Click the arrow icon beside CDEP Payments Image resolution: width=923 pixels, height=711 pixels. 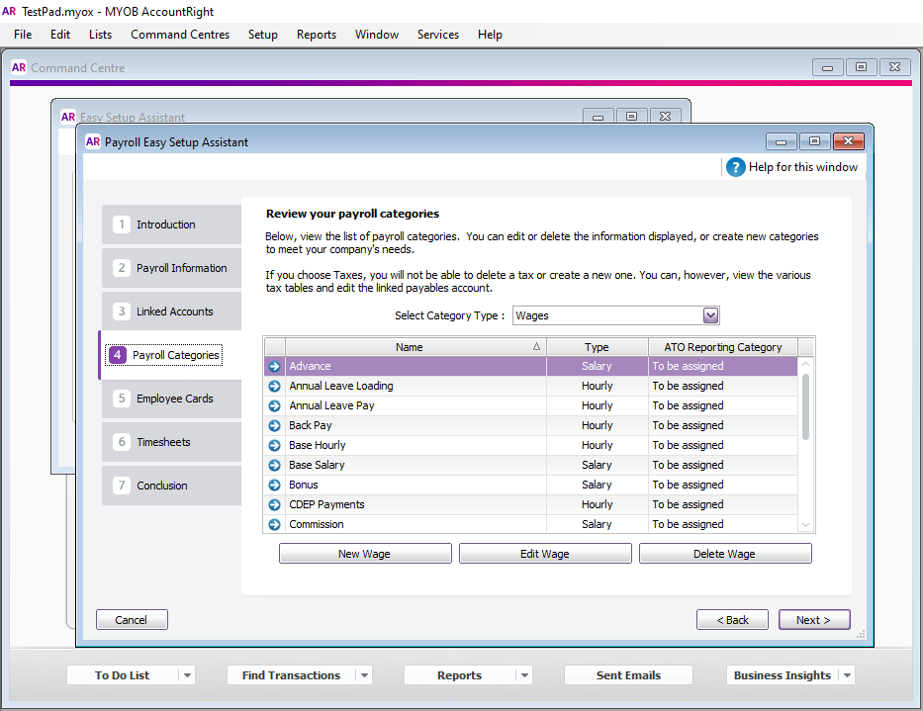point(274,504)
